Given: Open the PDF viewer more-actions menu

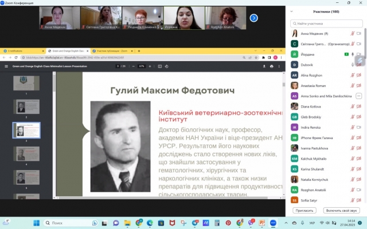Looking at the screenshot, I should coord(279,66).
